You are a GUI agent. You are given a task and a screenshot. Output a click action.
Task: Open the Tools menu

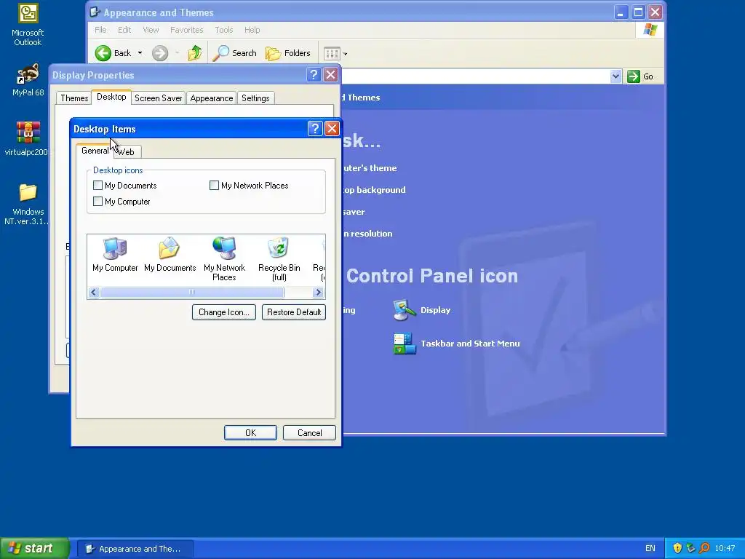(x=224, y=30)
